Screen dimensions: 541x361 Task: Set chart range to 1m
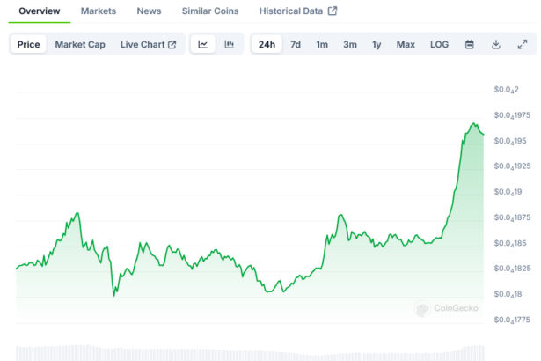click(322, 44)
